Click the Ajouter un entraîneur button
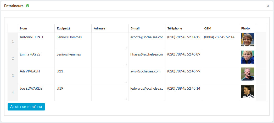The height and width of the screenshot is (123, 274). [26, 107]
